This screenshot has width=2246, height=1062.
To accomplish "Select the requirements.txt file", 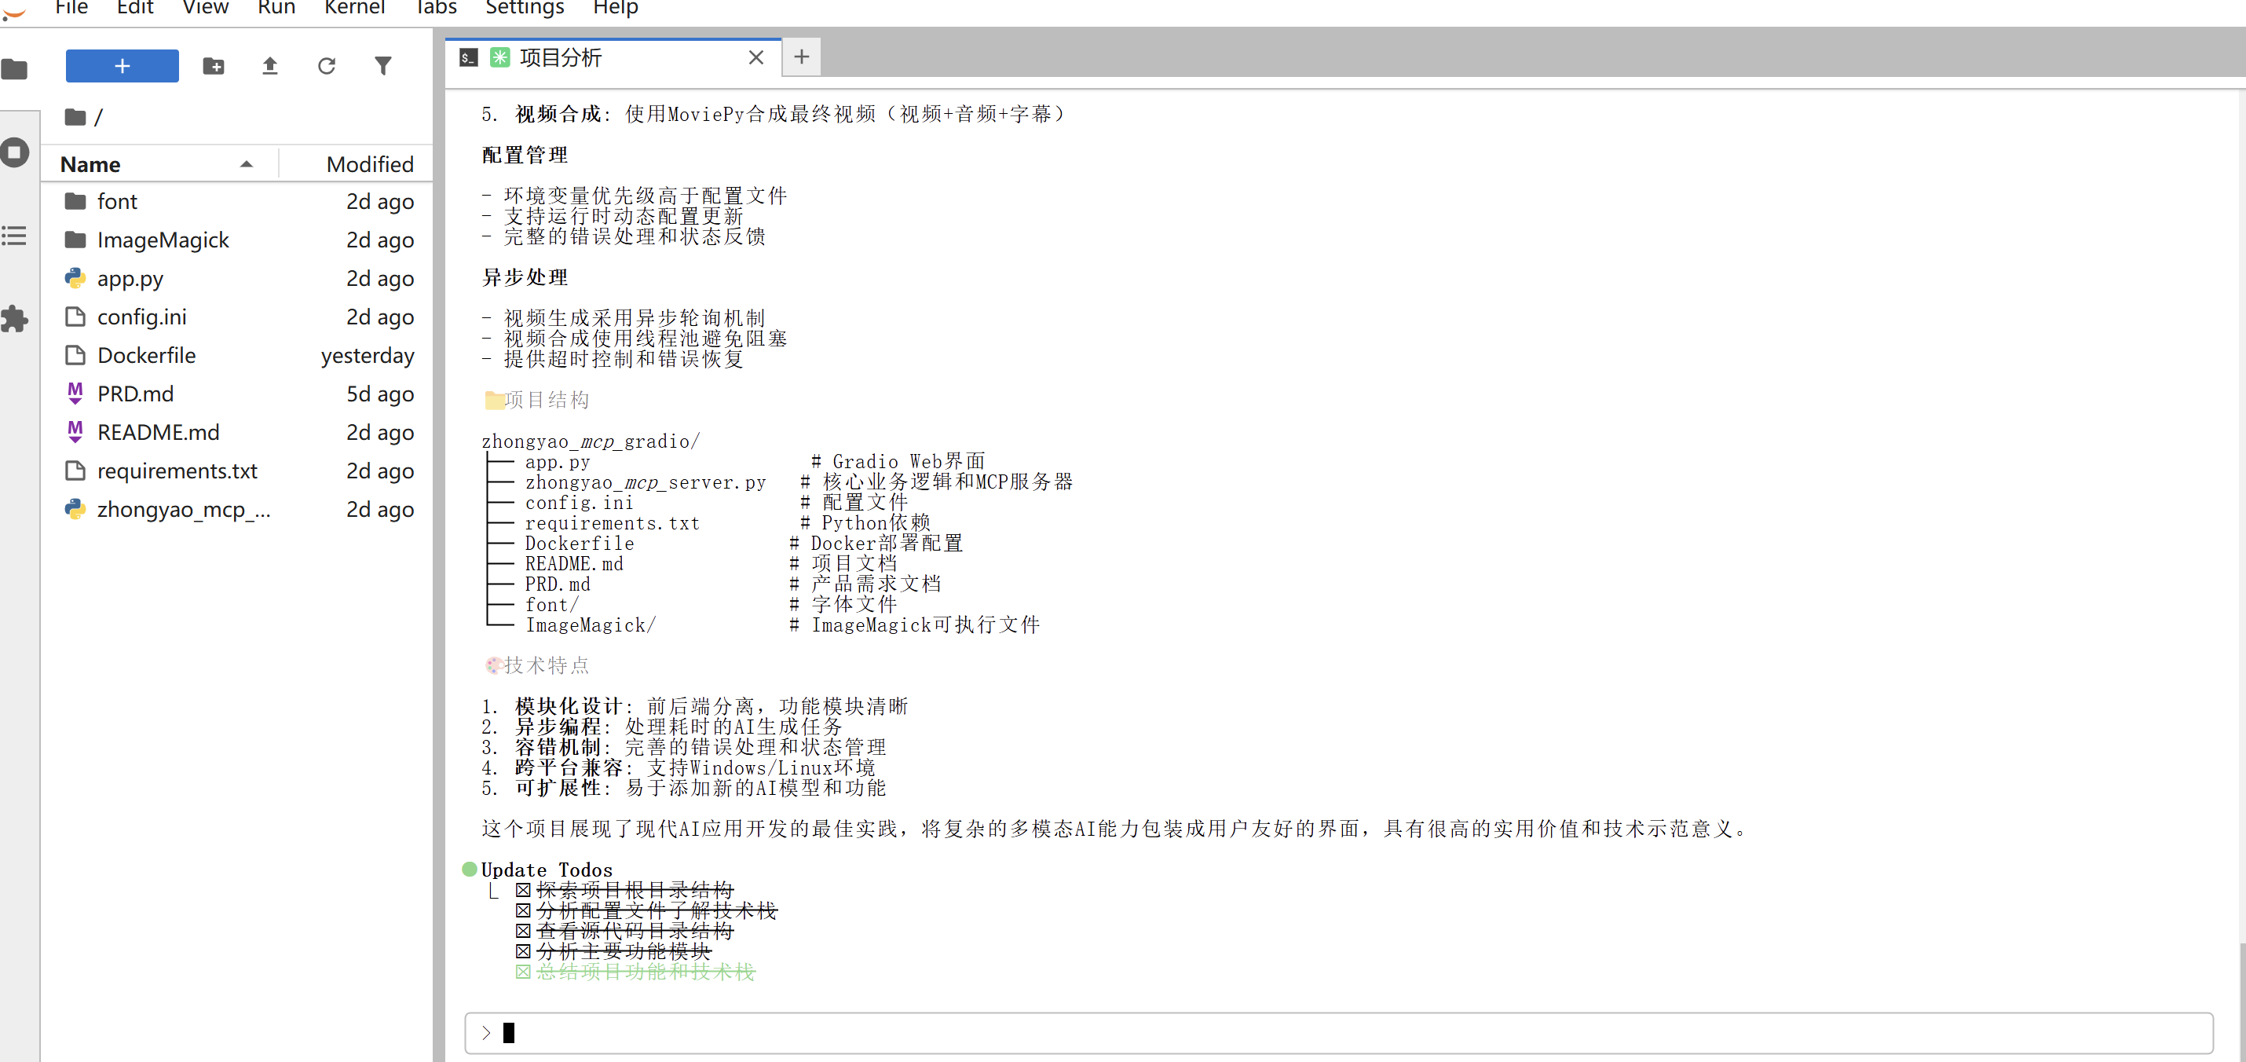I will pos(237,471).
